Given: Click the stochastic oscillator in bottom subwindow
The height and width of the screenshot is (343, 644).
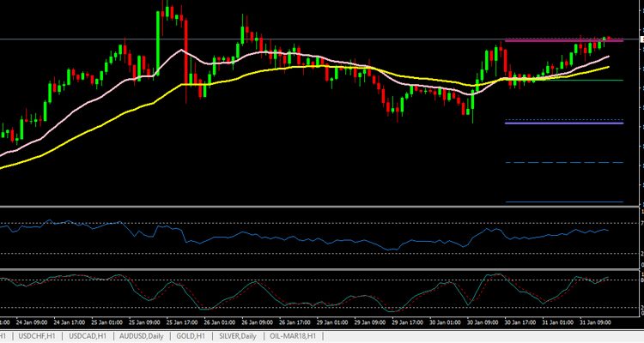Looking at the screenshot, I should (x=258, y=284).
